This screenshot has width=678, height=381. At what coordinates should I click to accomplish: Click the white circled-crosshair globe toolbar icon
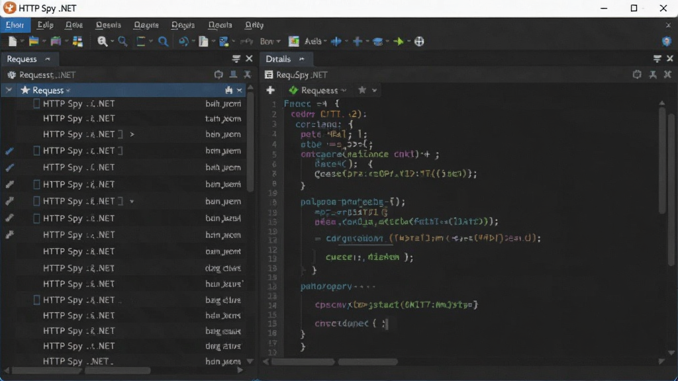click(x=419, y=42)
